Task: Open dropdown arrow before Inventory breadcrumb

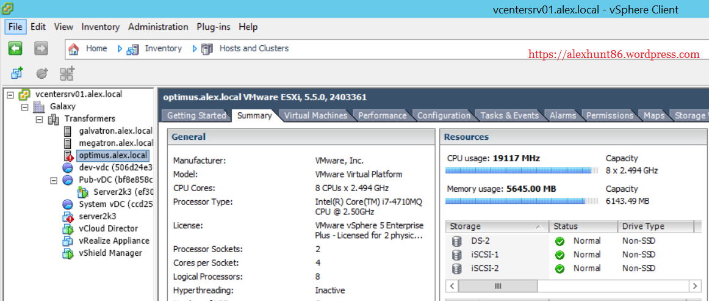Action: tap(120, 49)
